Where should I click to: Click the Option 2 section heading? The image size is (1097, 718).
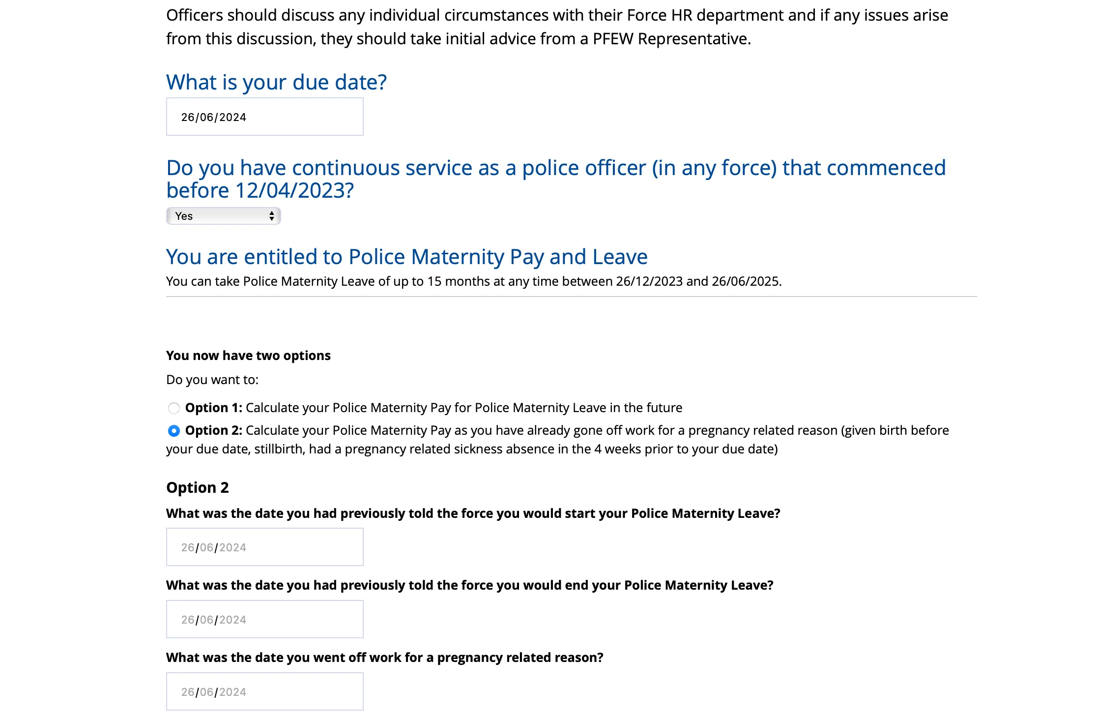click(197, 487)
